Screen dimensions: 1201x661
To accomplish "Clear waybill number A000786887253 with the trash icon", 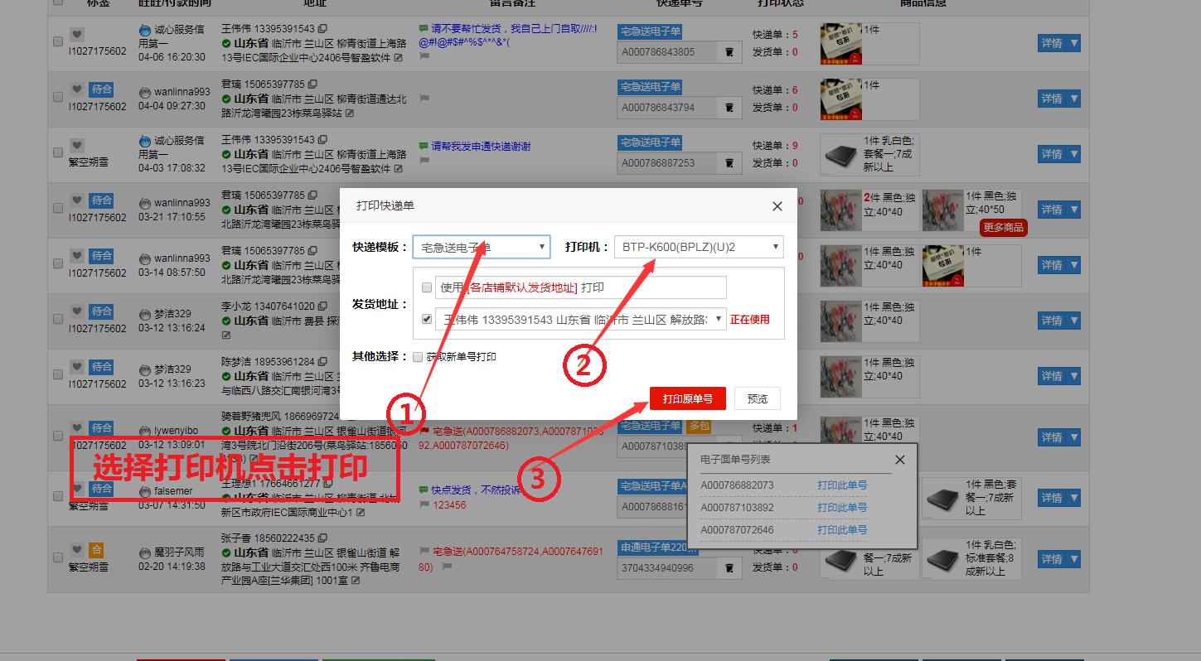I will pyautogui.click(x=729, y=163).
